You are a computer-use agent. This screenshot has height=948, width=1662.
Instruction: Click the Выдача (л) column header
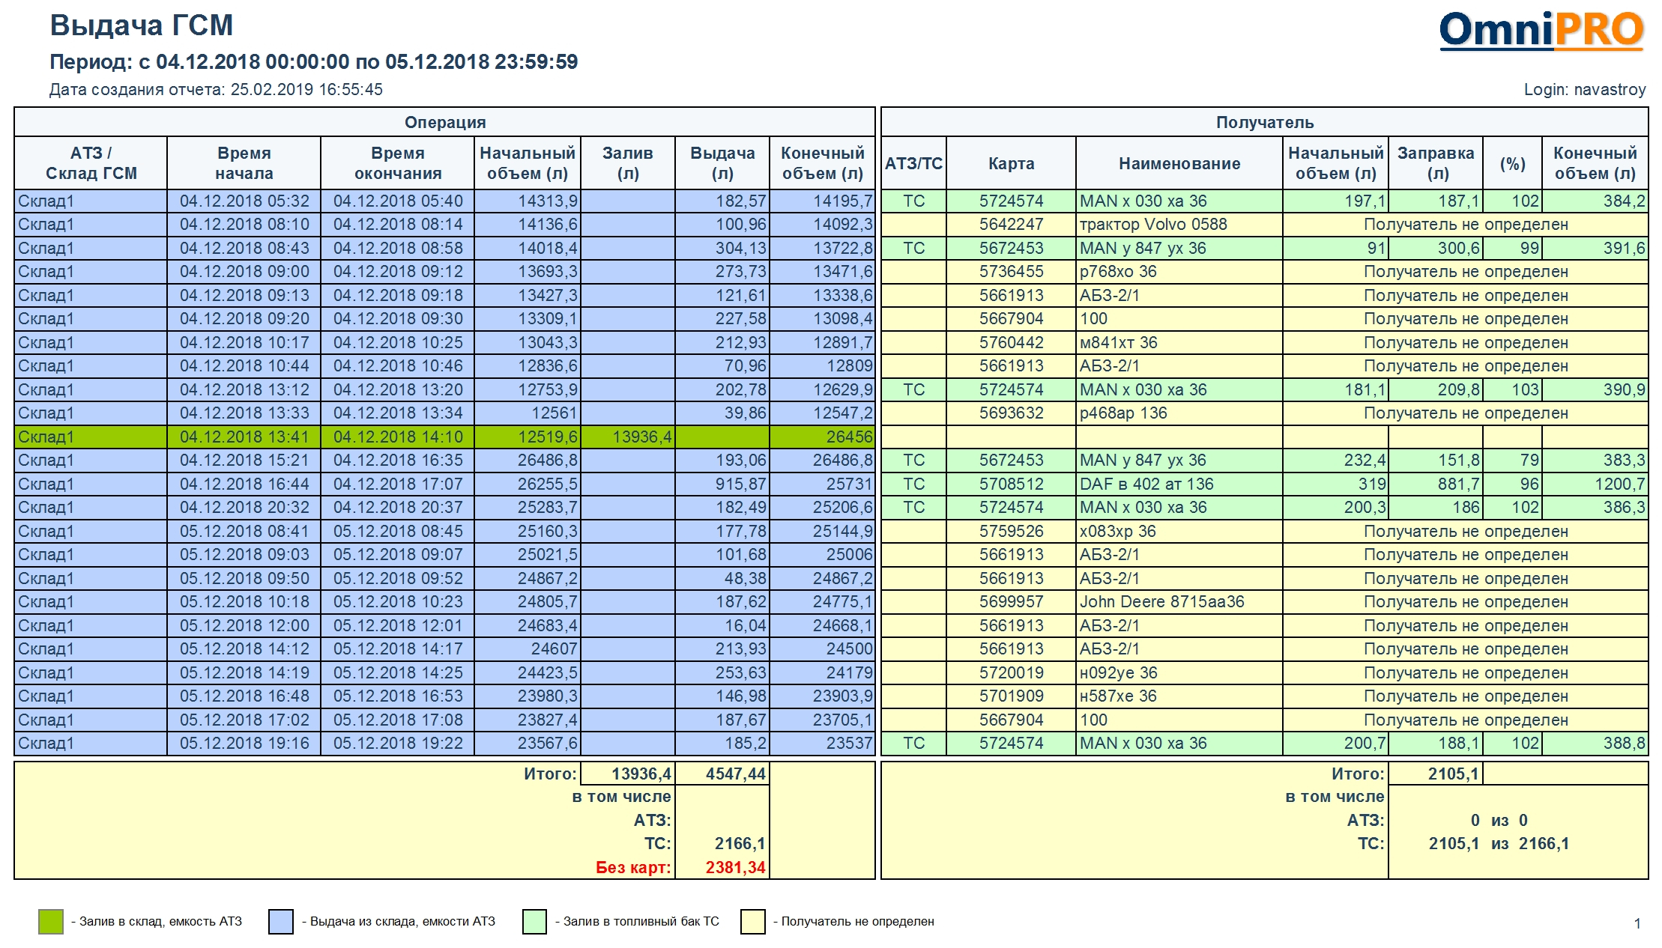point(722,163)
